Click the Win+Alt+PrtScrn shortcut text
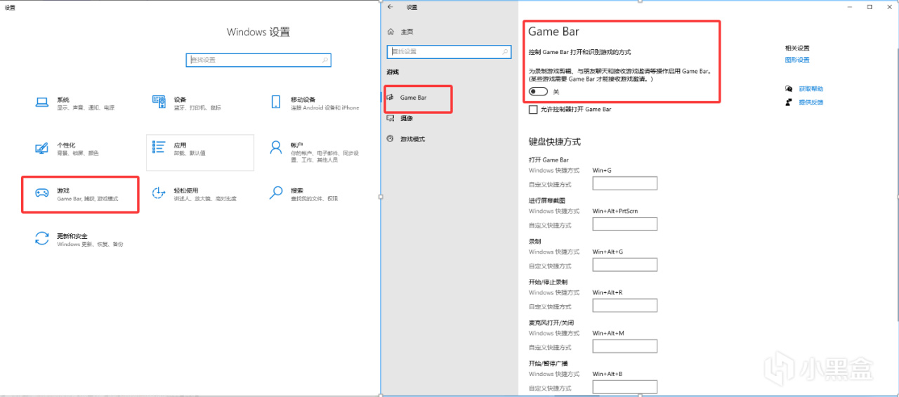The width and height of the screenshot is (899, 397). point(615,211)
